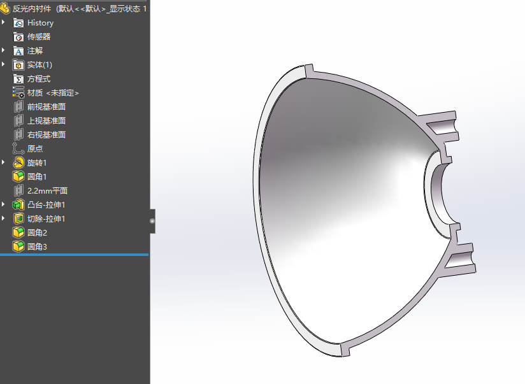Click the 圆角1 fillet feature icon
The image size is (525, 384).
[18, 176]
